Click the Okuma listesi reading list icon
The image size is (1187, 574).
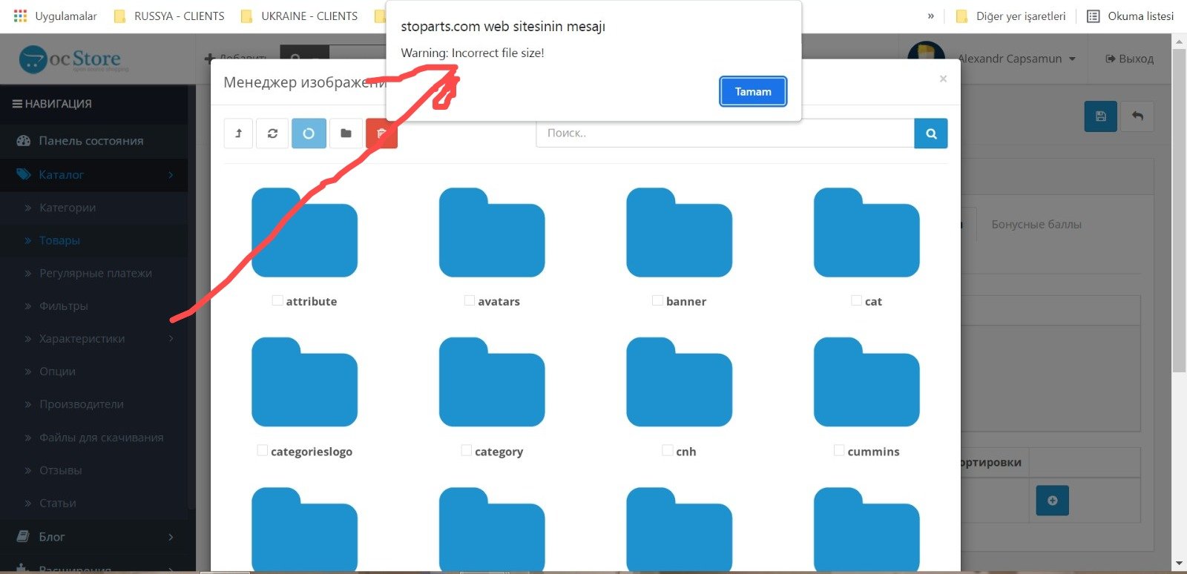1093,16
